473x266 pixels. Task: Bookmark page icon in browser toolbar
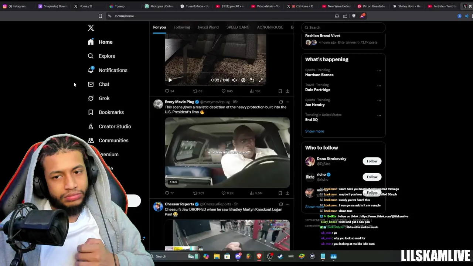point(100,16)
